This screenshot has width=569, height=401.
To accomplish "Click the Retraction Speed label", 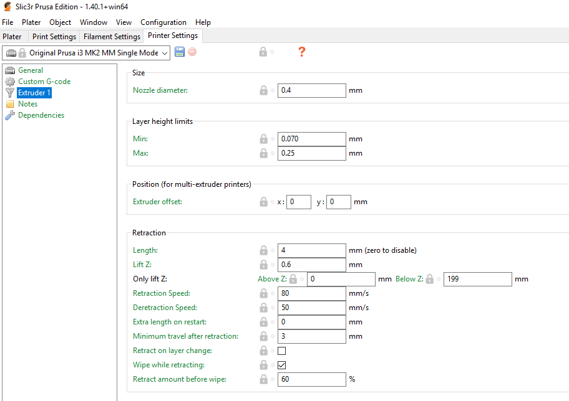I will click(x=162, y=293).
